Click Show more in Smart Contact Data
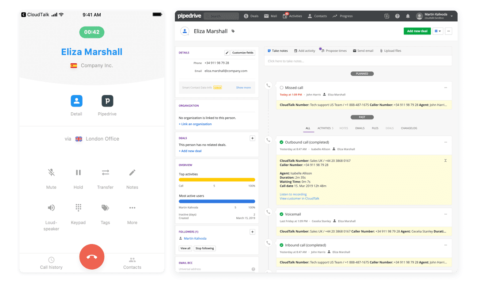Viewport: 477px width, 283px height. [x=243, y=88]
